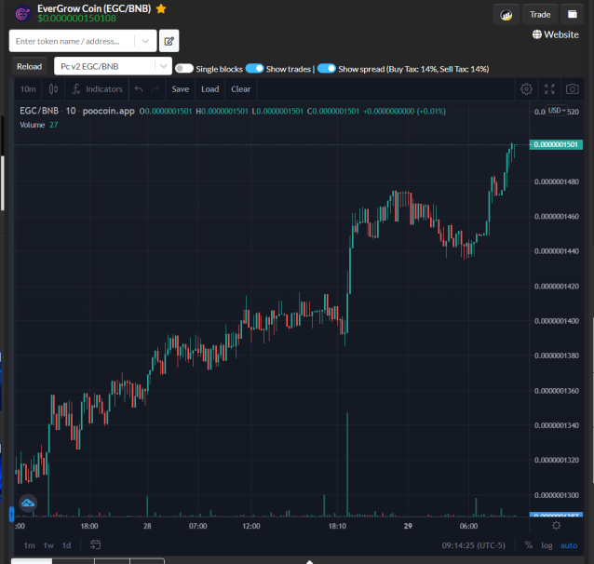Open the candlestick chart style selector
Screen dimensions: 594x564
coord(53,89)
